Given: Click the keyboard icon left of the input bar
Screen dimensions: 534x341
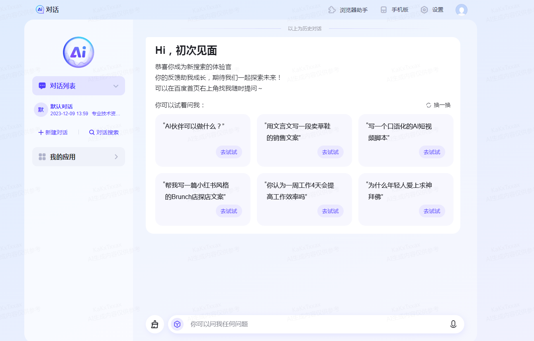Looking at the screenshot, I should (155, 324).
